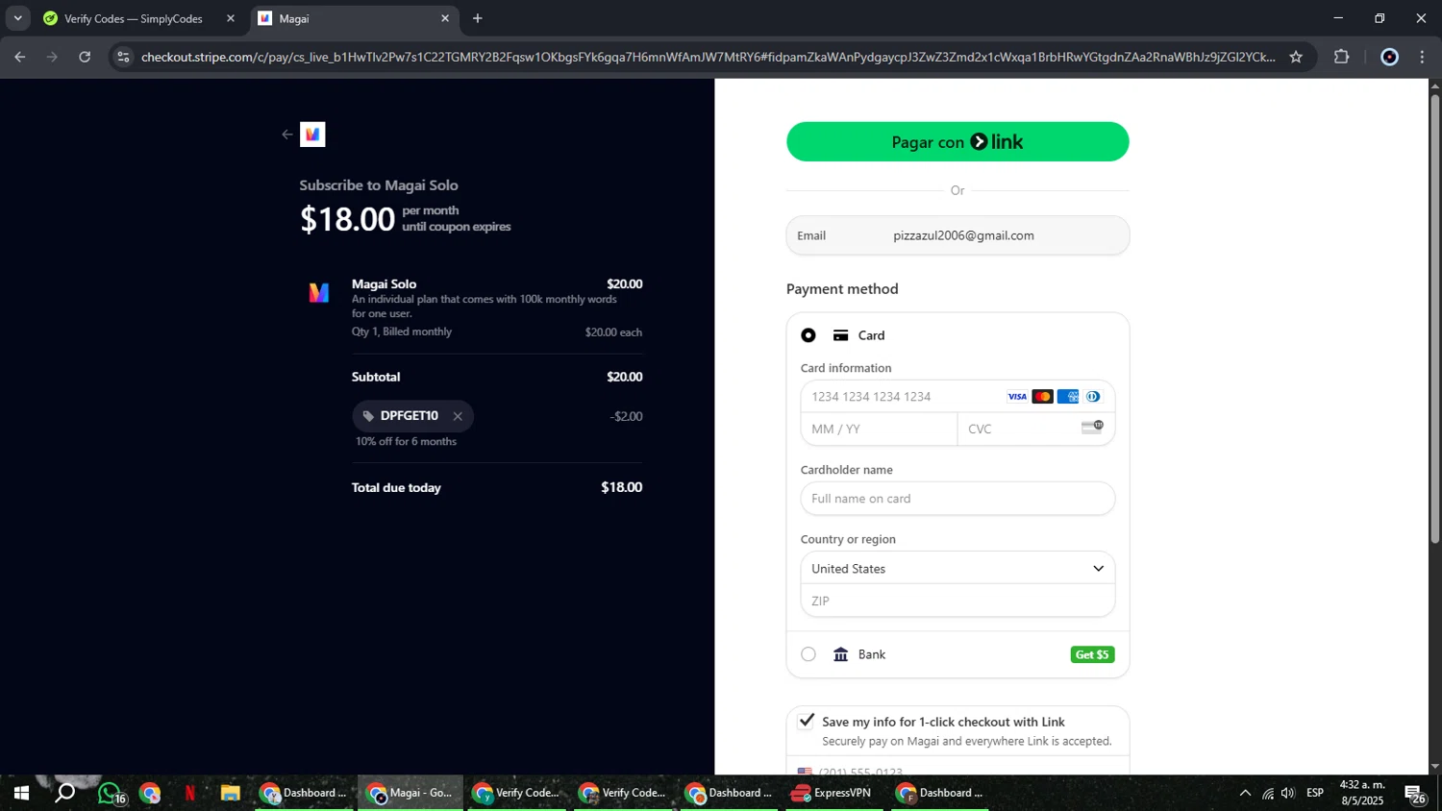Close the Magai browser tab
This screenshot has height=811, width=1442.
coord(445,18)
